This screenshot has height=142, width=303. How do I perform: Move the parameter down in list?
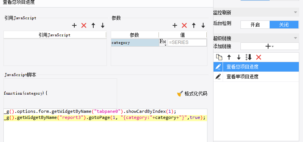tap(203, 25)
